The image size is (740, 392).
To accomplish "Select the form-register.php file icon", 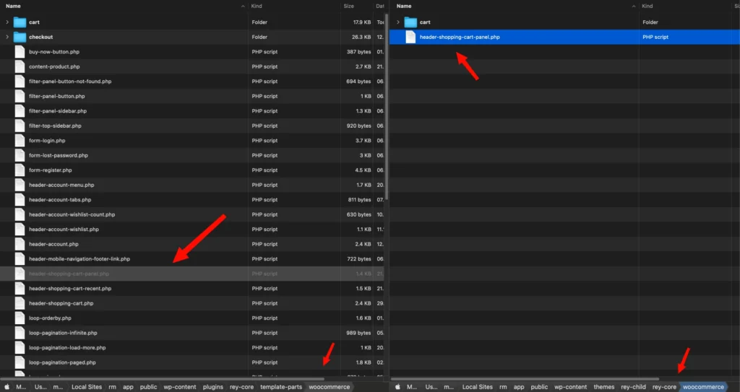I will coord(20,170).
